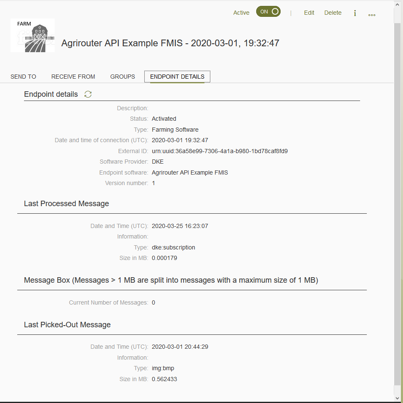Open the ellipsis more-options icon

[371, 14]
